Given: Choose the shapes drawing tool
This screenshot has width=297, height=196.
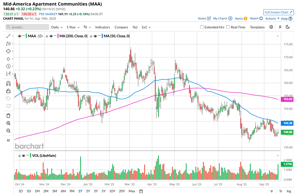Looking at the screenshot, I should point(8,51).
